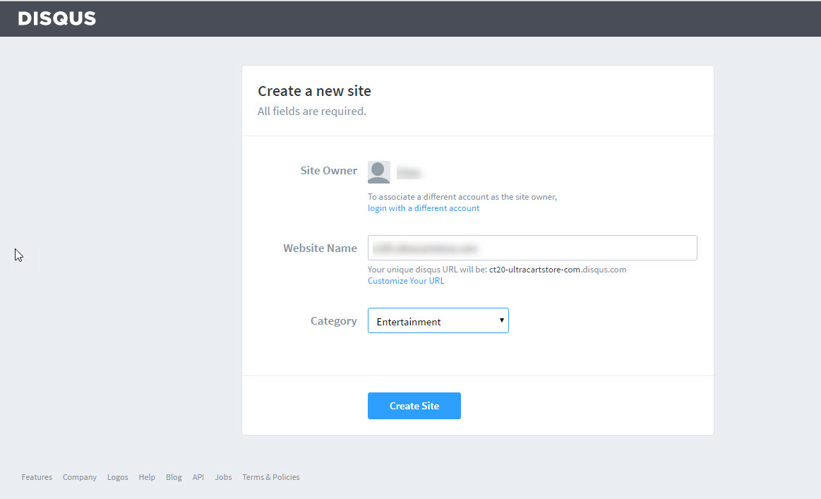Viewport: 821px width, 499px height.
Task: Go to the API footer link
Action: click(198, 477)
